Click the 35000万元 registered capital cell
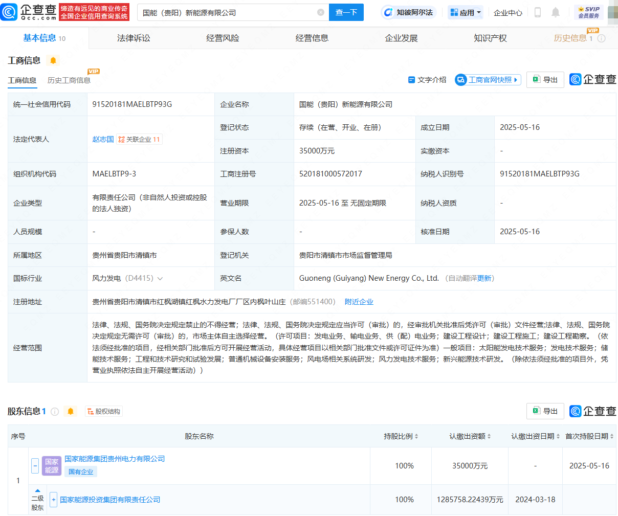Viewport: 618px width, 516px height. [x=317, y=151]
